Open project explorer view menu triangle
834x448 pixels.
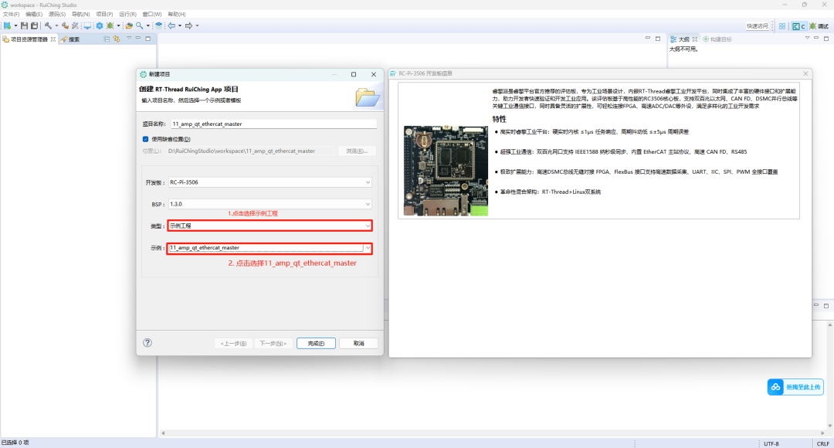pos(129,39)
